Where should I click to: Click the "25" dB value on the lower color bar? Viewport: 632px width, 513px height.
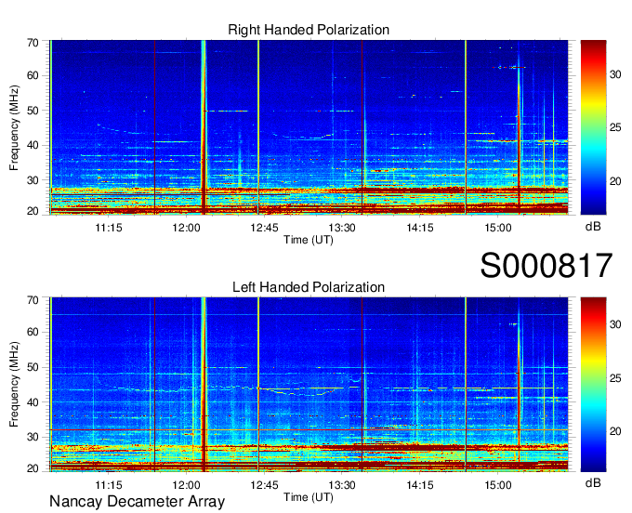point(615,378)
